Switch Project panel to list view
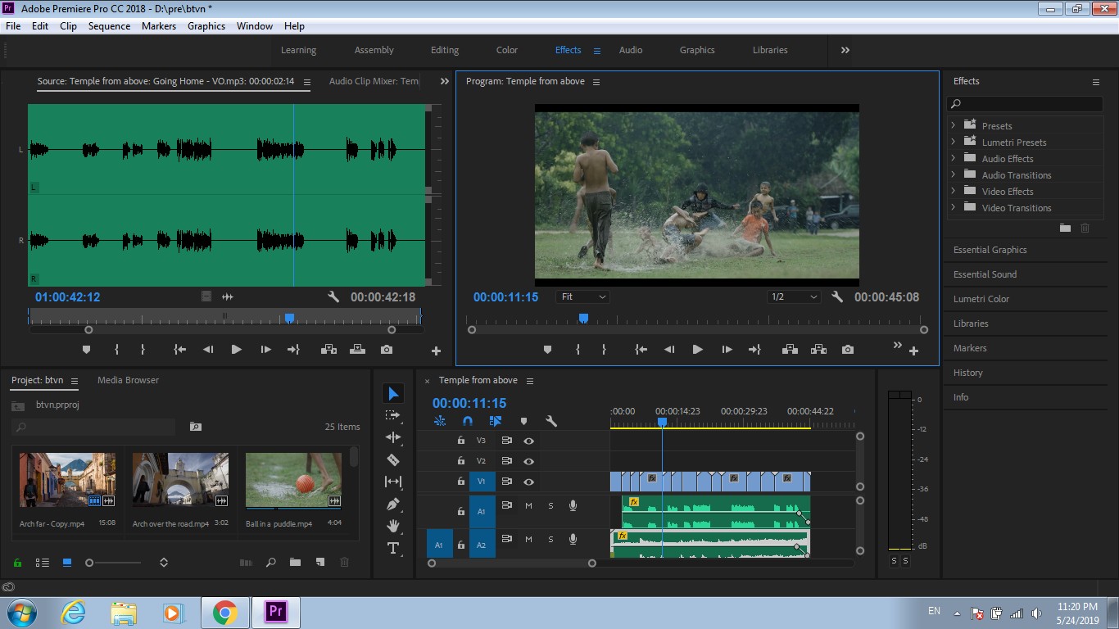Viewport: 1119px width, 629px height. (43, 563)
